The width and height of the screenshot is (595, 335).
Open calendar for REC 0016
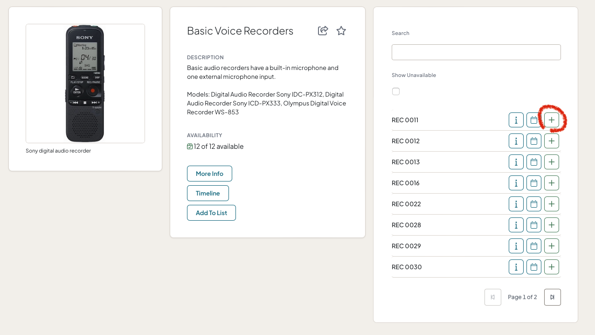tap(534, 183)
